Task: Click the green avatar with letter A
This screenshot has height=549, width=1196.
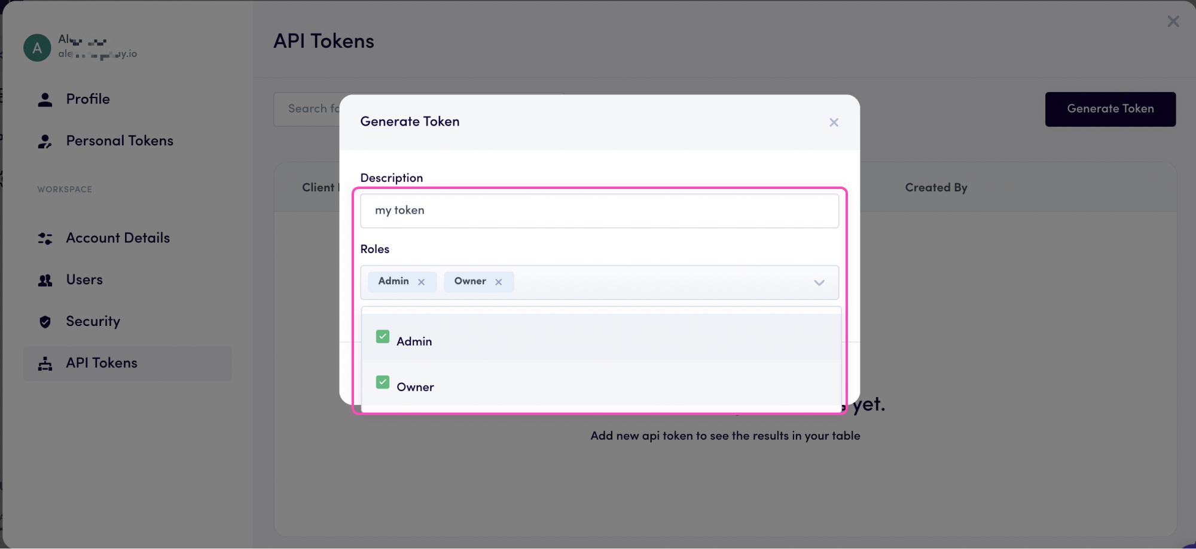Action: pos(36,47)
